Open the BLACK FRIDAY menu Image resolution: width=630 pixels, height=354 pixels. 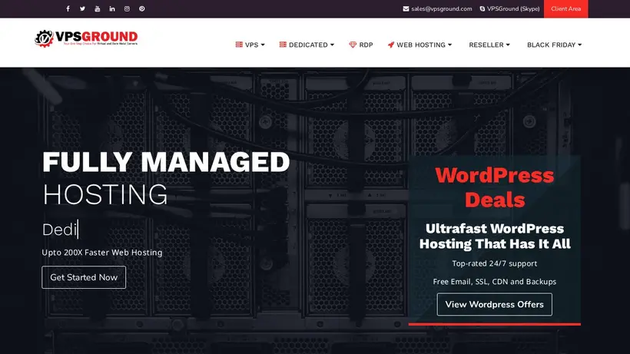coord(555,45)
